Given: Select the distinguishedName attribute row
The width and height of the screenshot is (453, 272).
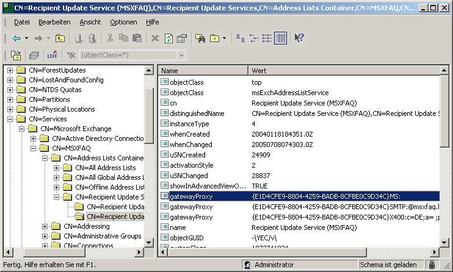Looking at the screenshot, I should pos(299,113).
